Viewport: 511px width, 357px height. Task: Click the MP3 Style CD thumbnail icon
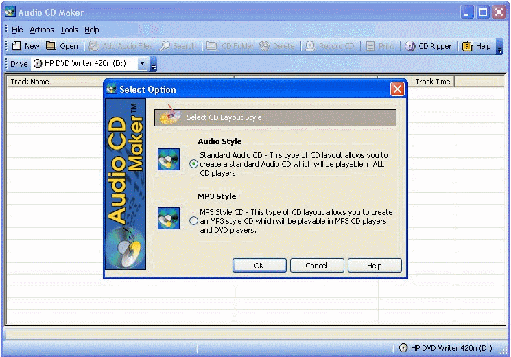(x=169, y=218)
